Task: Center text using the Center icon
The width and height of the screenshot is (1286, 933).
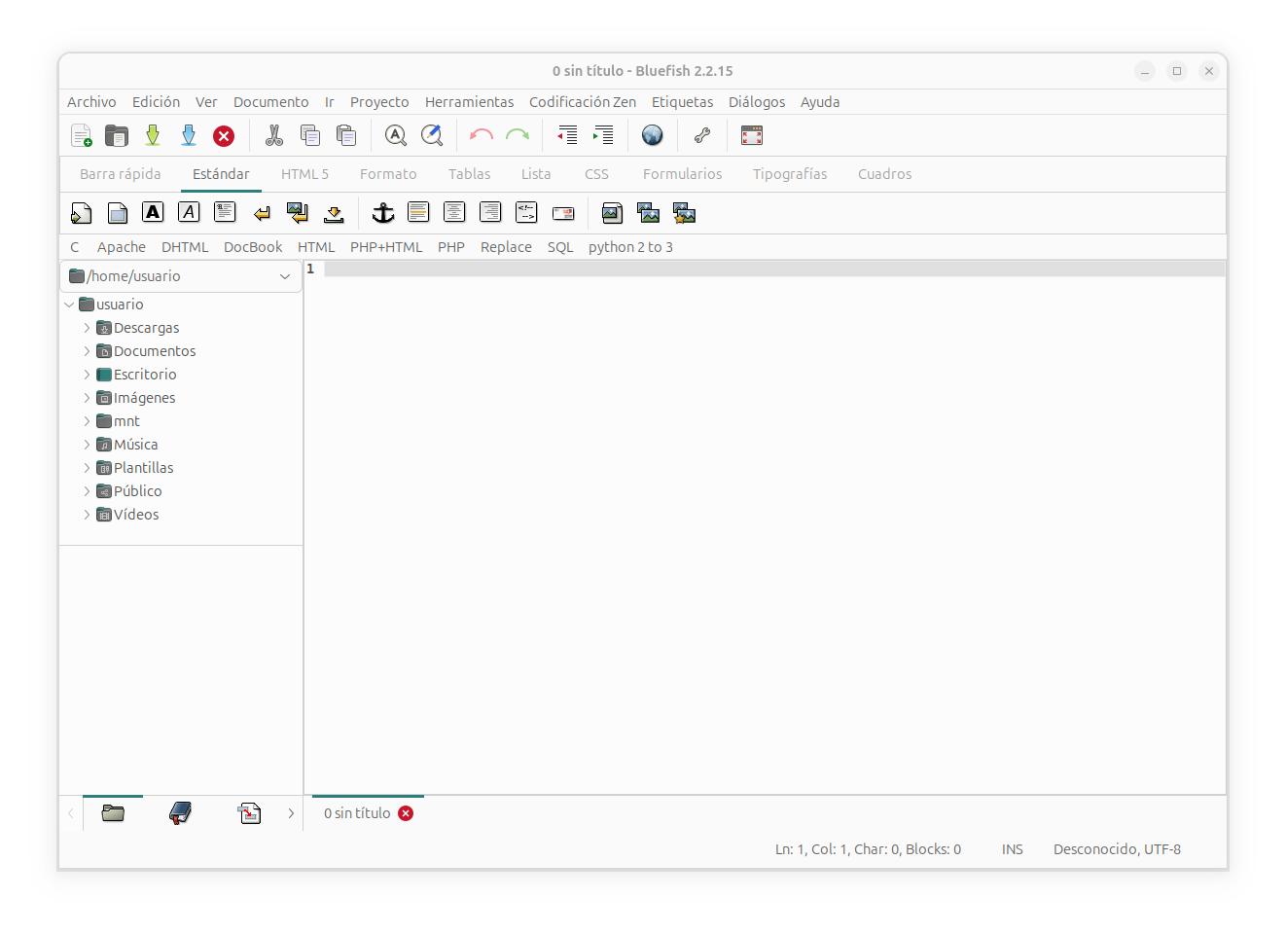Action: [x=454, y=212]
